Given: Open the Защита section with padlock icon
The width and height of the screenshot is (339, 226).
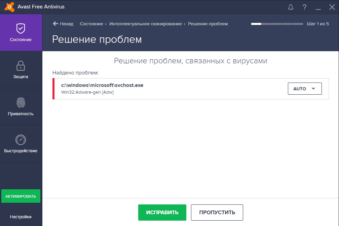Looking at the screenshot, I should pos(21,70).
